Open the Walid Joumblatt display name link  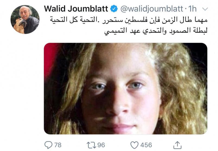(76, 9)
